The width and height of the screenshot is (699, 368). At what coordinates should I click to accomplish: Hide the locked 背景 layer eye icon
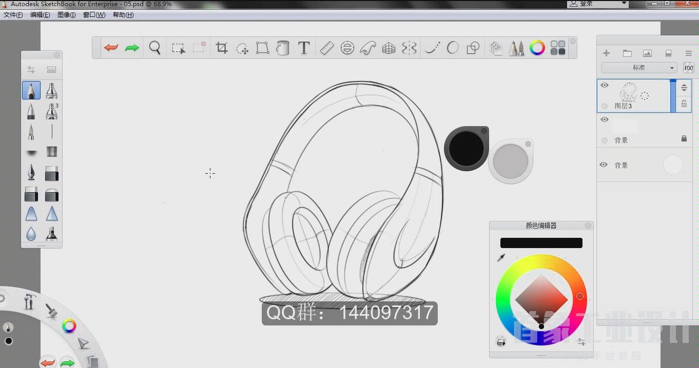tap(605, 119)
